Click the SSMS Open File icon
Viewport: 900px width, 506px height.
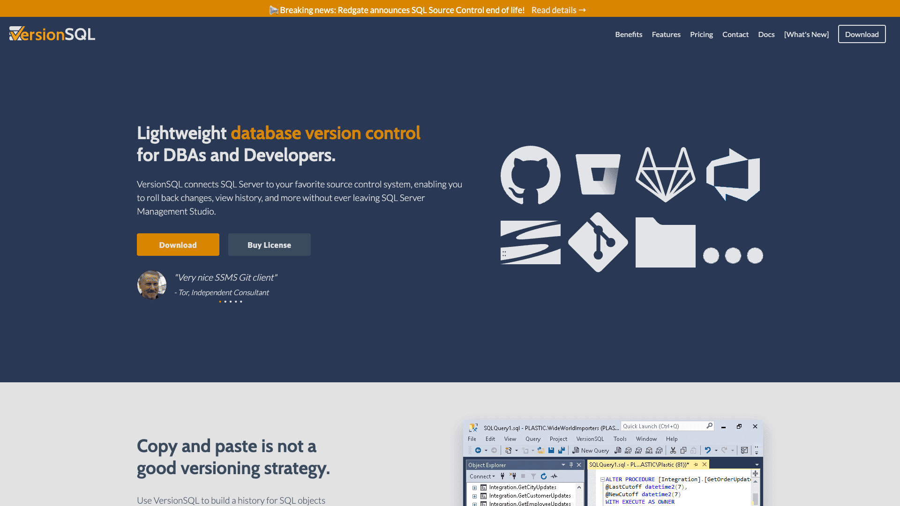tap(541, 450)
